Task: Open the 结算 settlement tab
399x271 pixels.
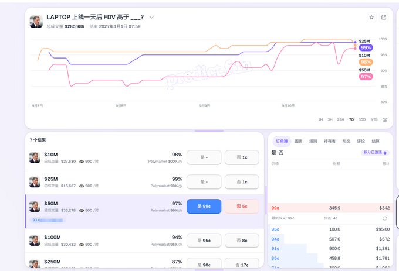Action: pos(376,141)
